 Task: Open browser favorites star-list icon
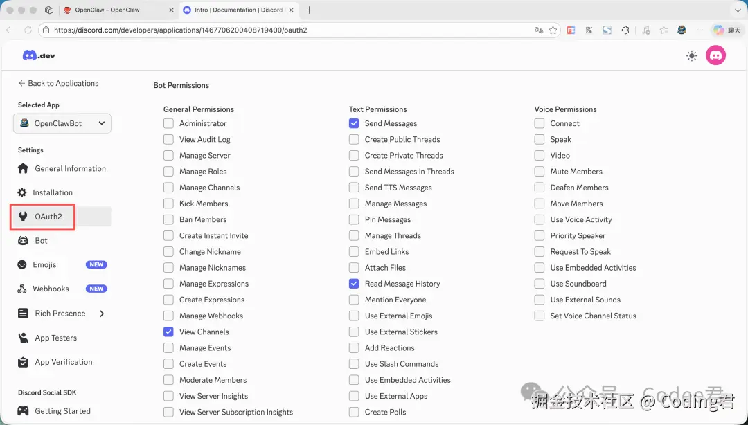point(664,30)
